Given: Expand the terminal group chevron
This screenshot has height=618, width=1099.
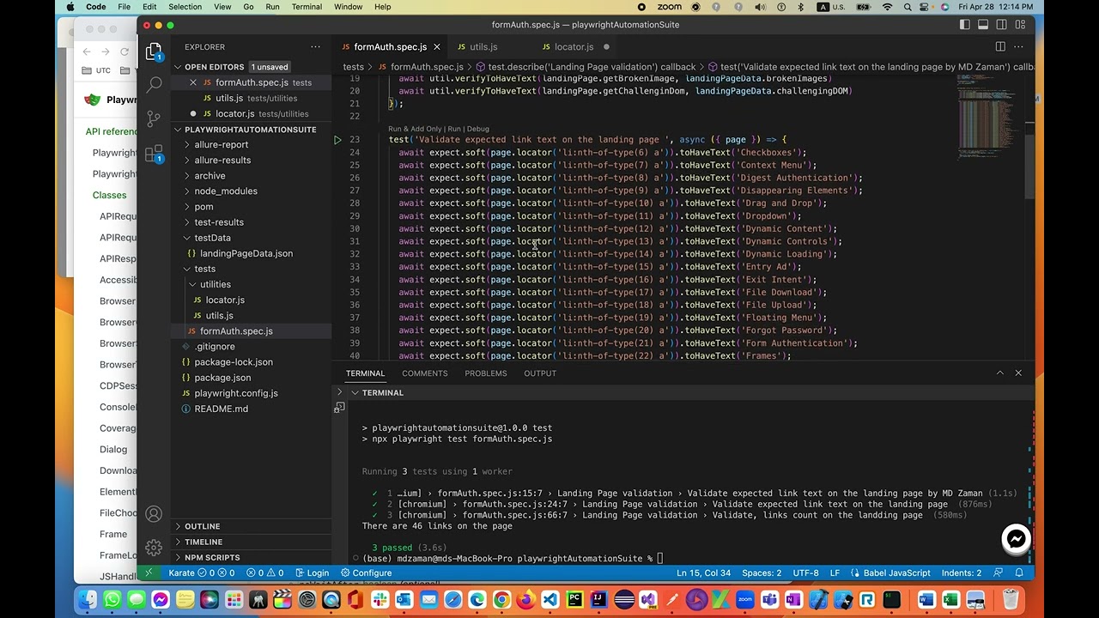Looking at the screenshot, I should pyautogui.click(x=340, y=392).
